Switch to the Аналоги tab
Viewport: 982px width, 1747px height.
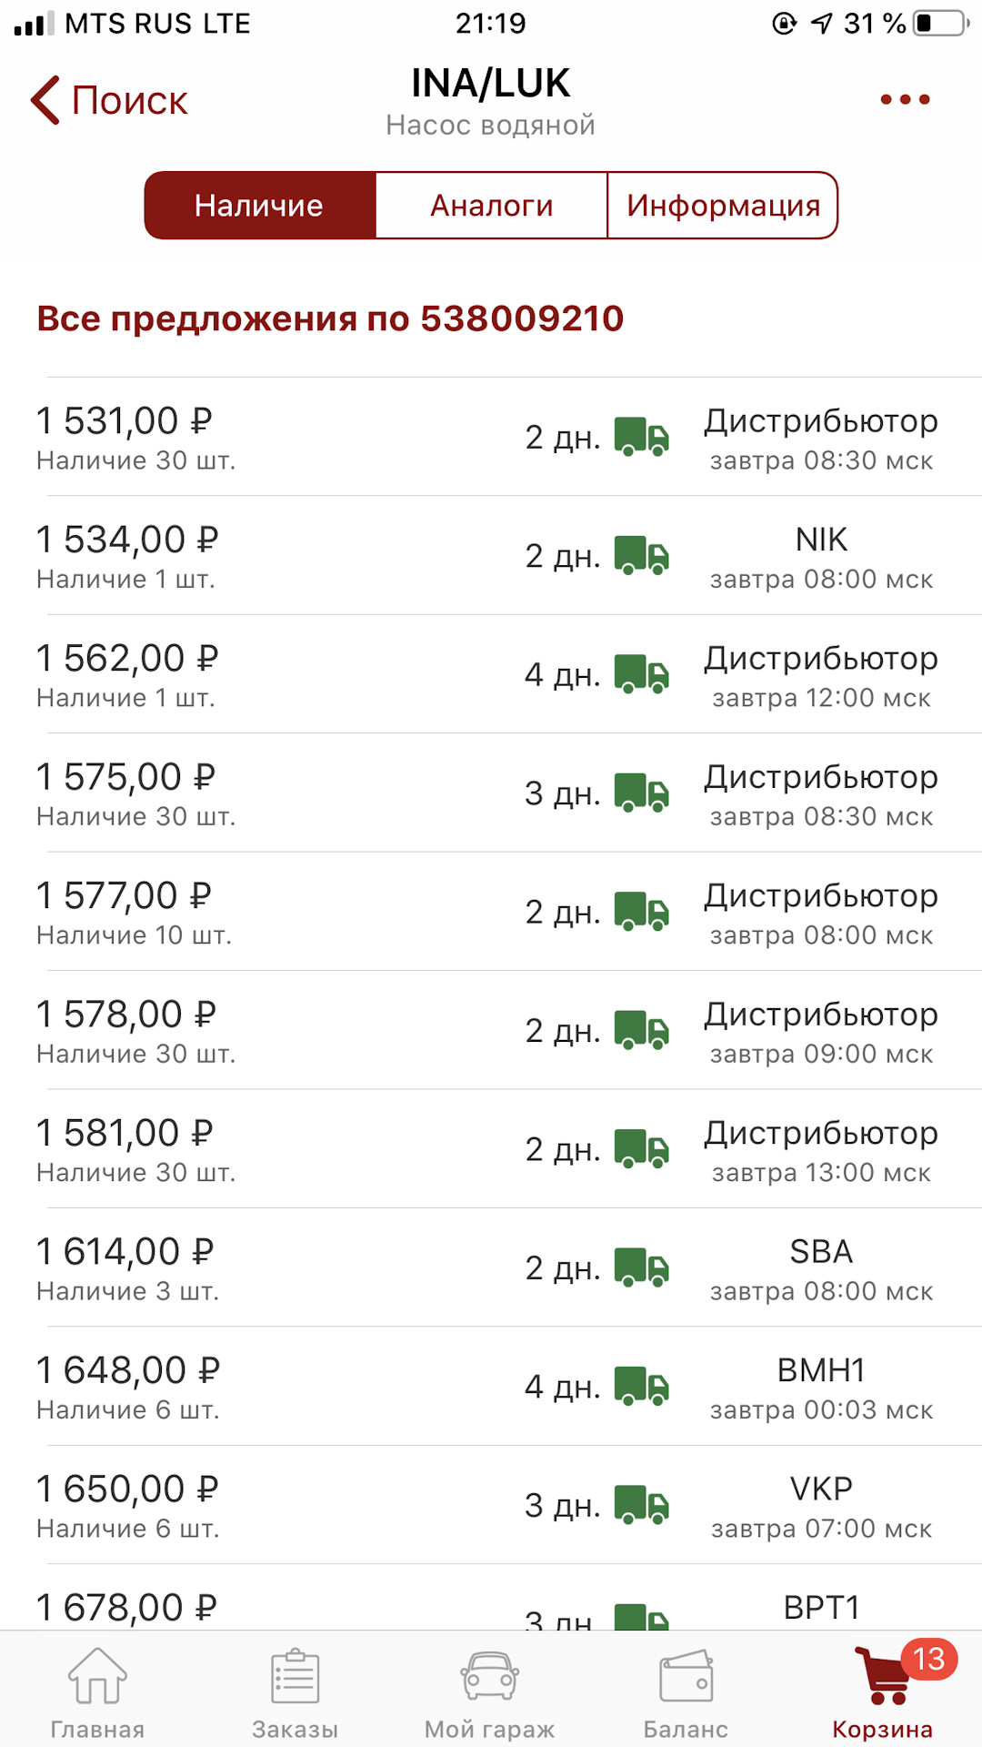pyautogui.click(x=491, y=206)
